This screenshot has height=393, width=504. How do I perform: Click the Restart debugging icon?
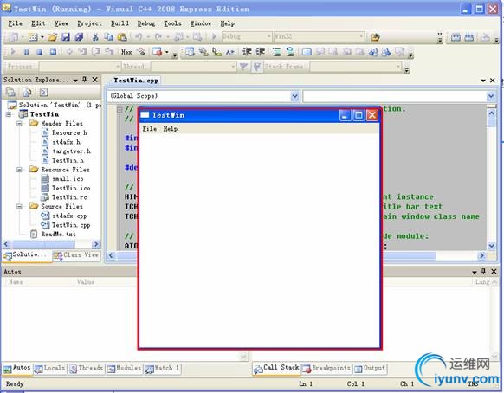coord(53,52)
